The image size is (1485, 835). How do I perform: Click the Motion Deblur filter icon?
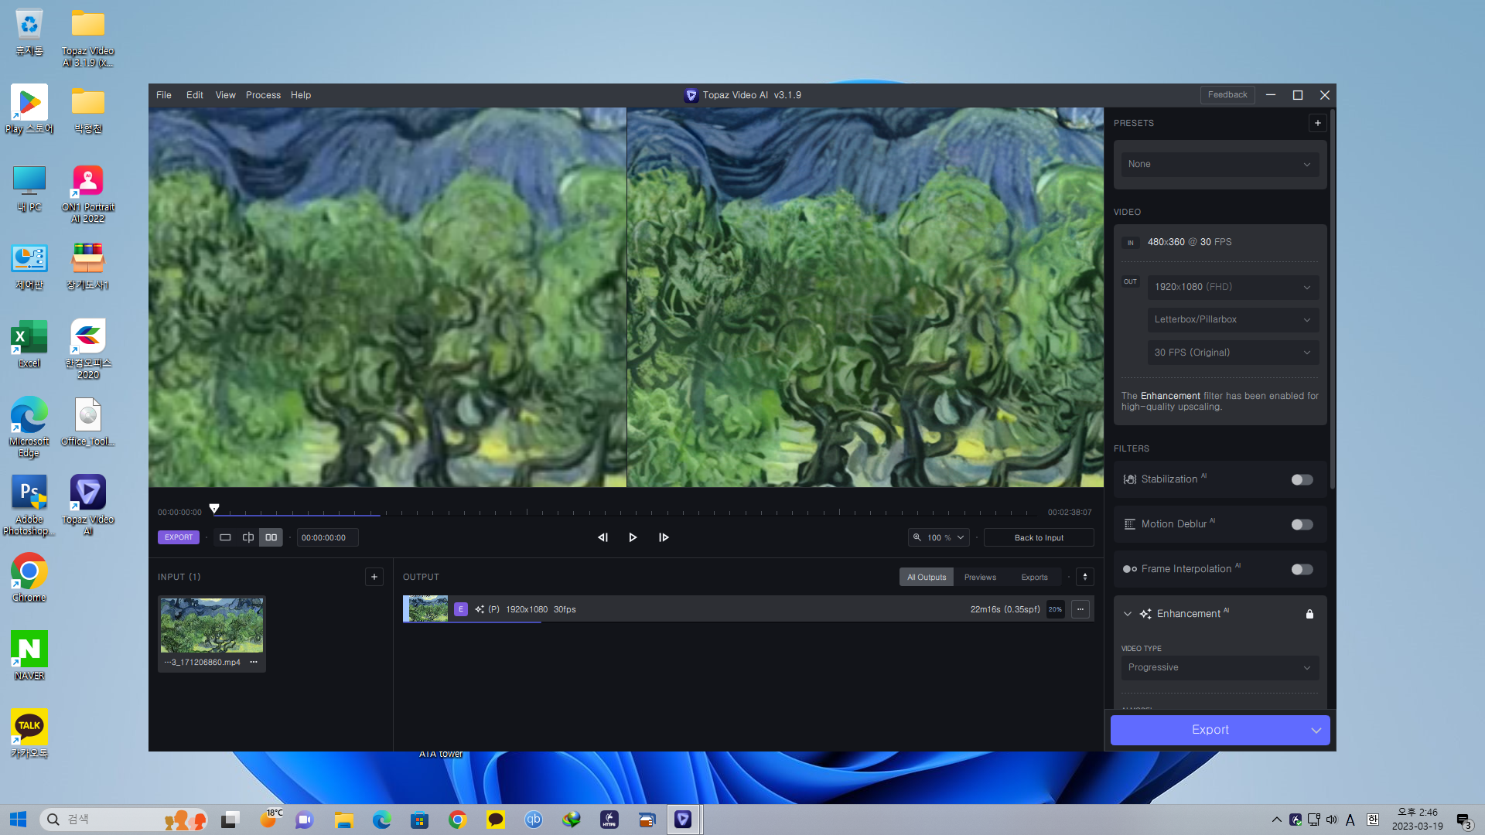1130,524
